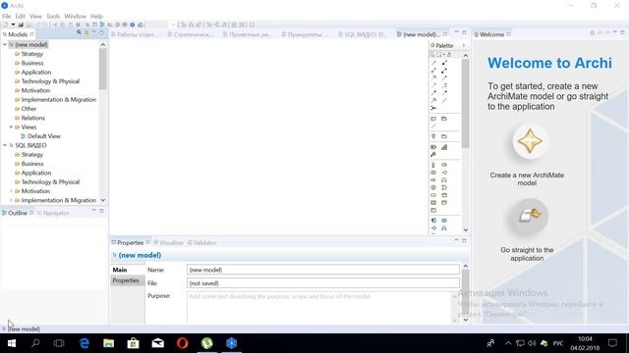Pick the Magic Connector tool in the Palette

[433, 63]
